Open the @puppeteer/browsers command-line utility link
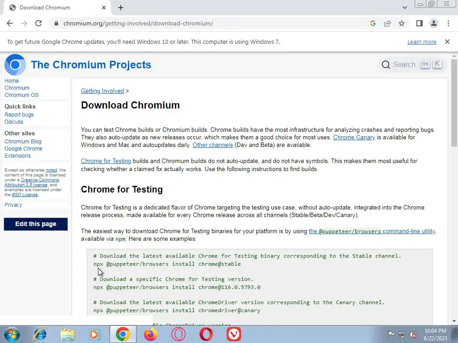458x343 pixels. tap(372, 231)
